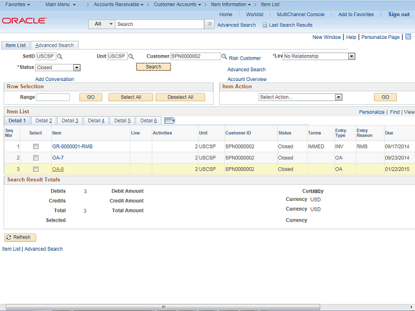Image resolution: width=415 pixels, height=311 pixels.
Task: Open the Account Overview link
Action: coord(246,79)
